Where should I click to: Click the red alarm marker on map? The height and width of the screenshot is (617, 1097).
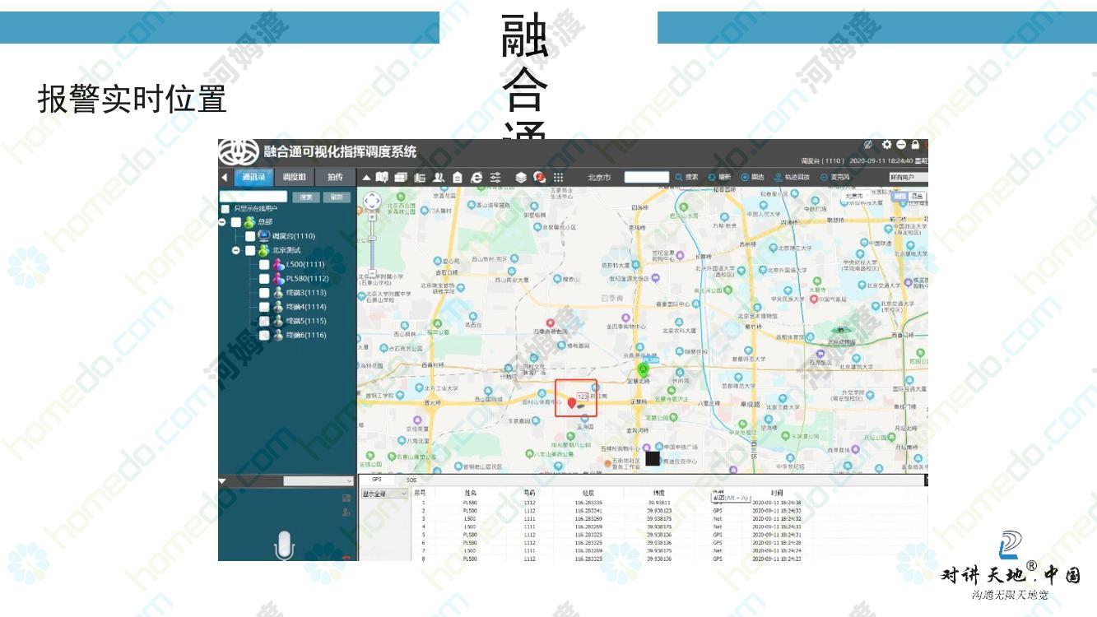coord(572,403)
